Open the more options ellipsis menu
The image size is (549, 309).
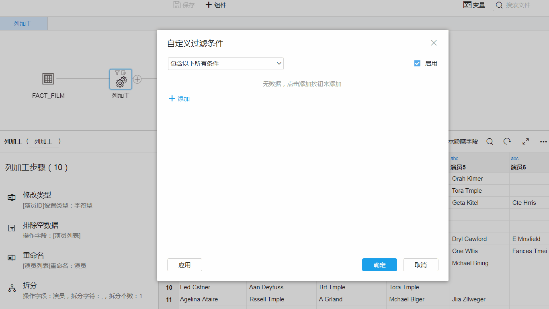click(x=543, y=141)
